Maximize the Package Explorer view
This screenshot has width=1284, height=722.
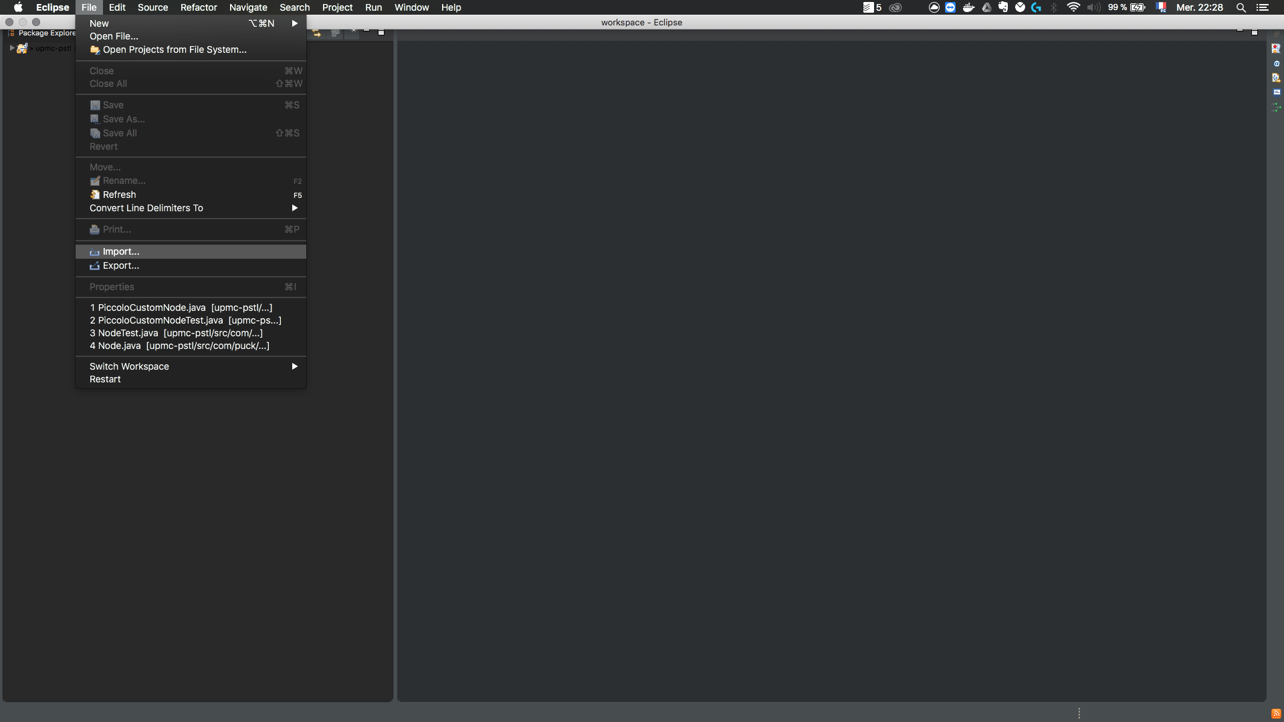381,32
